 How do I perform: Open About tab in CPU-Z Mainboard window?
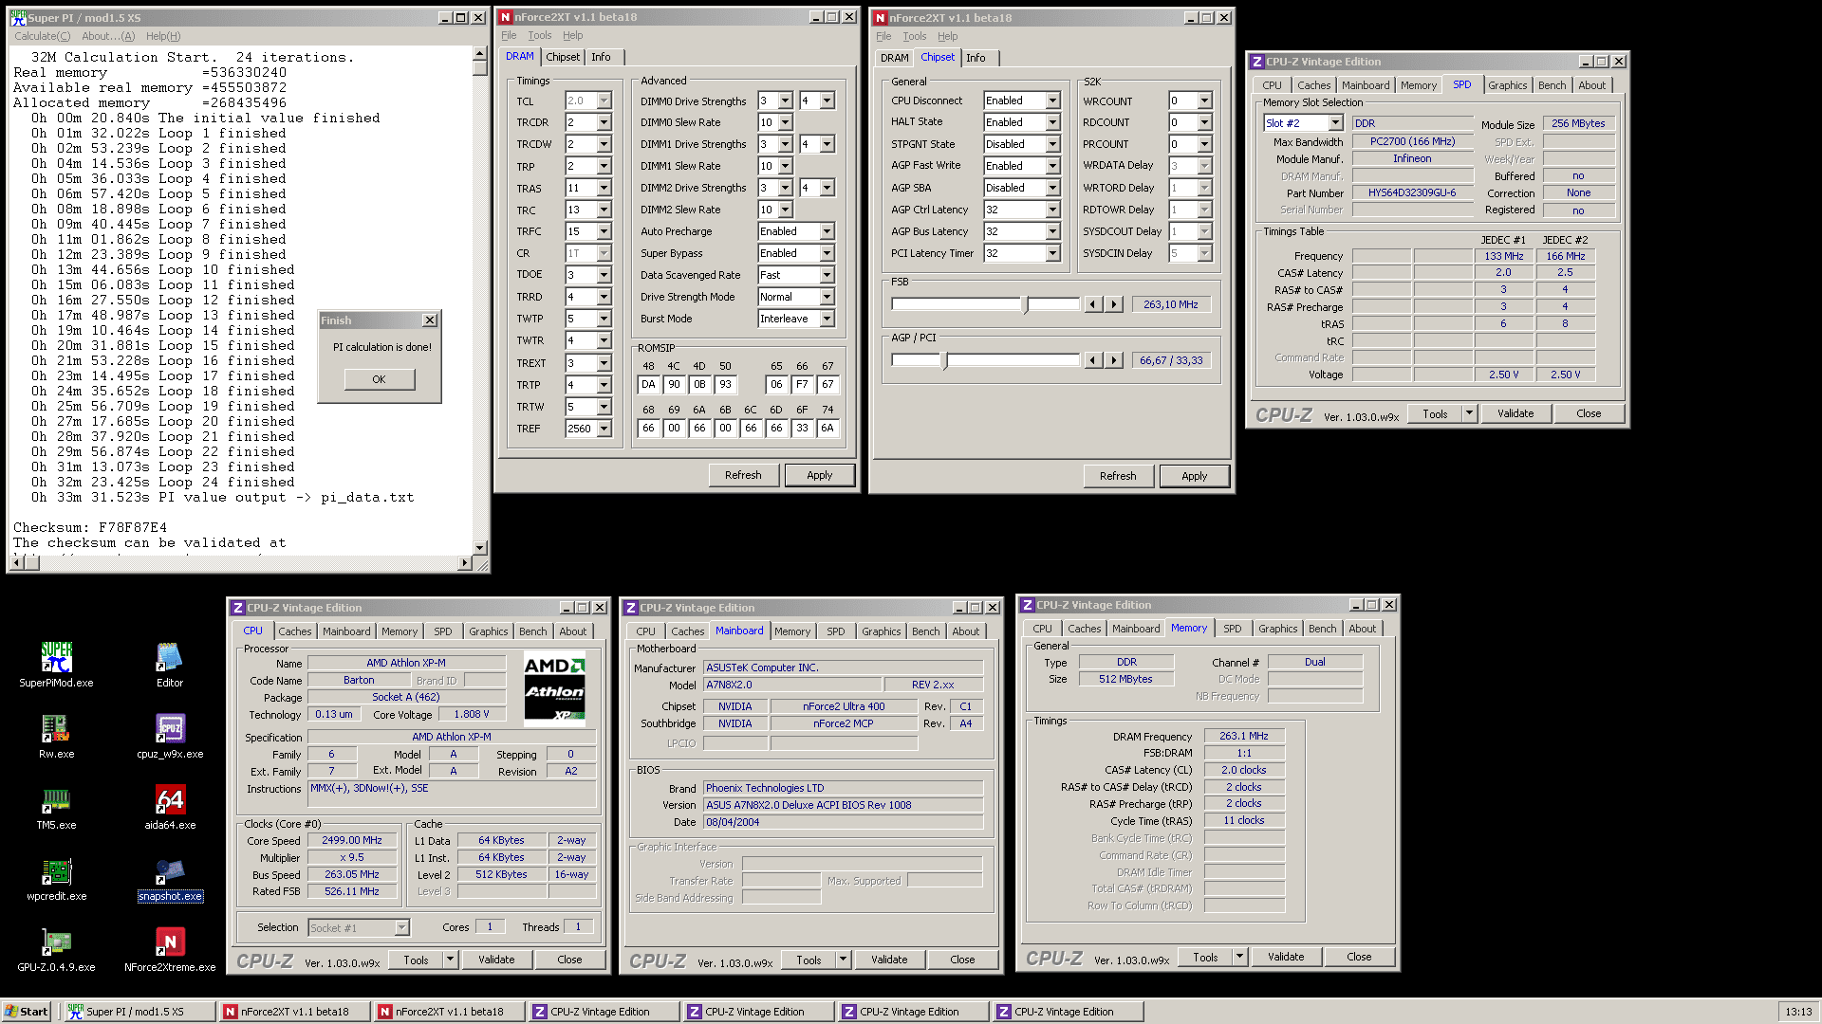click(965, 631)
